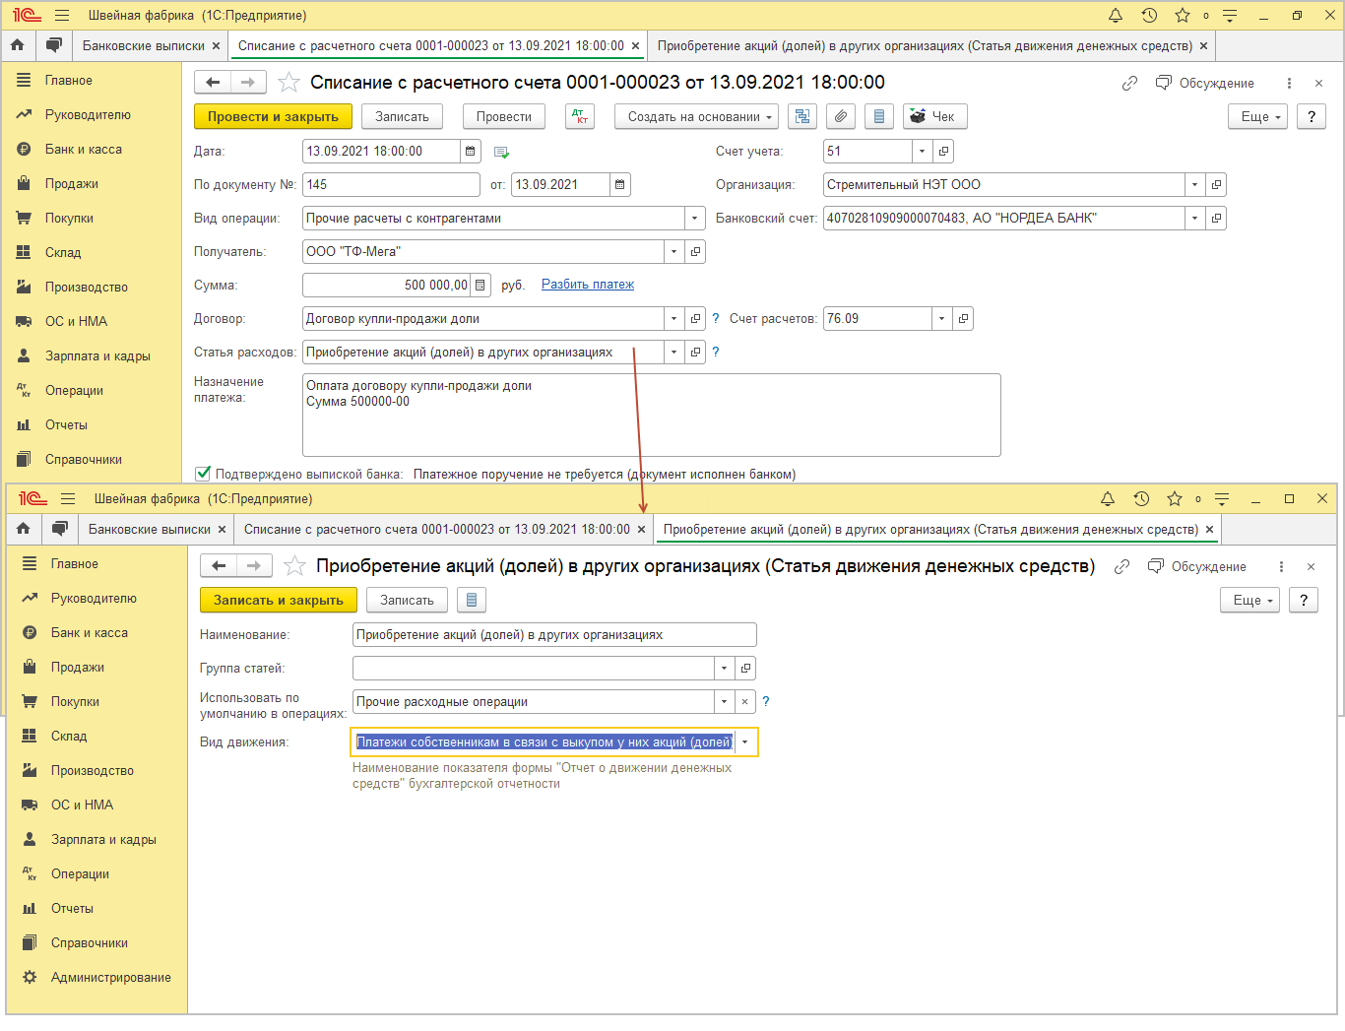The height and width of the screenshot is (1031, 1345).
Task: Click the calendar icon next to 13.09.2021 'от' field
Action: [x=619, y=185]
